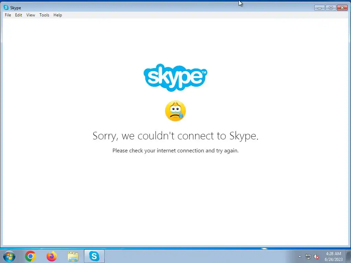Click 'Sorry, we couldn't connect to Skype.' heading
Viewport: 351px width, 263px height.
tap(175, 136)
